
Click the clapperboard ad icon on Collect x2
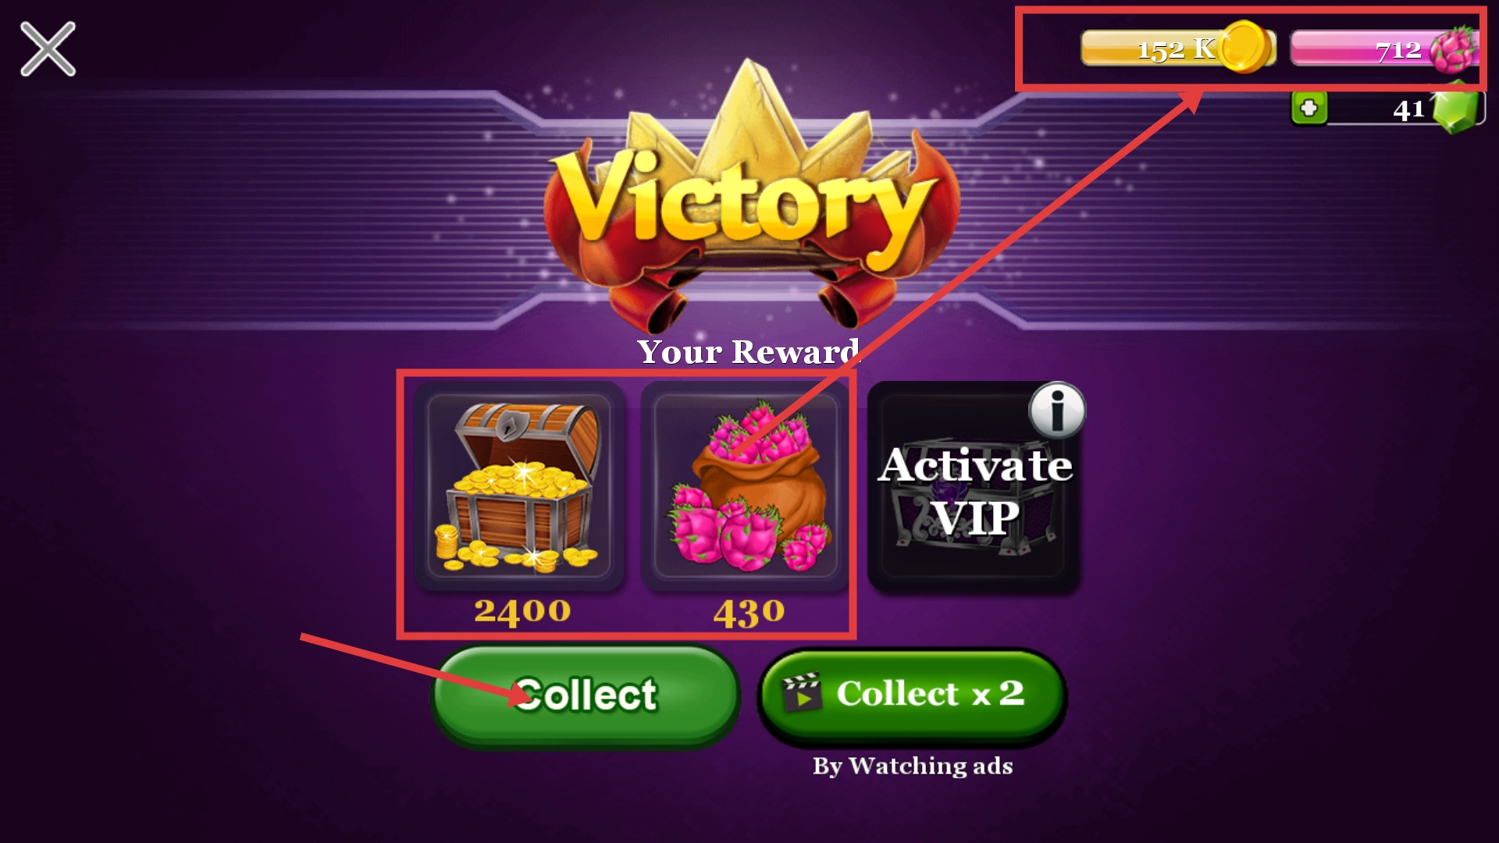pos(802,692)
